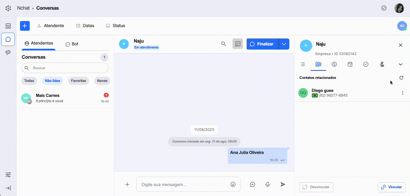
Task: Click the Vincular button
Action: (x=392, y=187)
